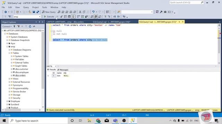The image size is (222, 124).
Task: Click Comment out selected lines icon
Action: (105, 17)
